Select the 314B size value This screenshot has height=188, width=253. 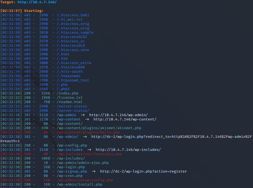click(x=44, y=150)
